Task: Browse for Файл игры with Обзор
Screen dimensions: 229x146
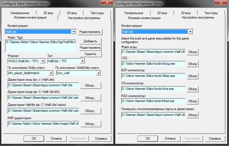Action: tap(193, 52)
